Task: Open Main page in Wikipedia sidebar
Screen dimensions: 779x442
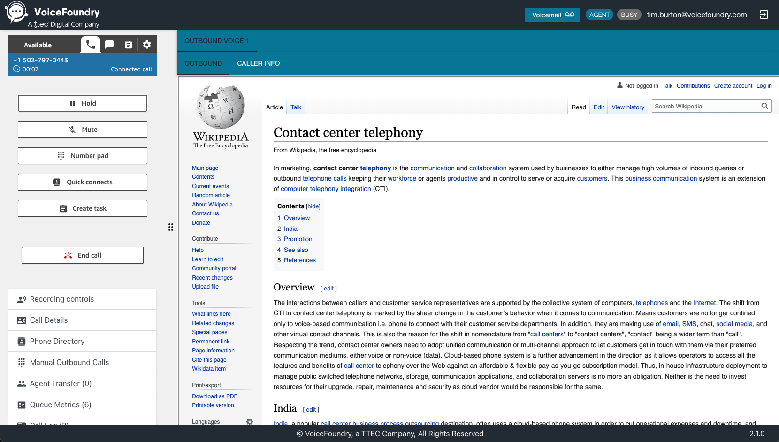Action: 205,168
